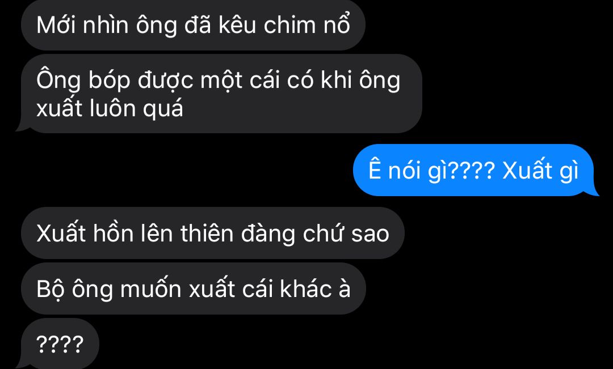
Task: Tap the tail of the '????' gray bubble
Action: point(22,364)
